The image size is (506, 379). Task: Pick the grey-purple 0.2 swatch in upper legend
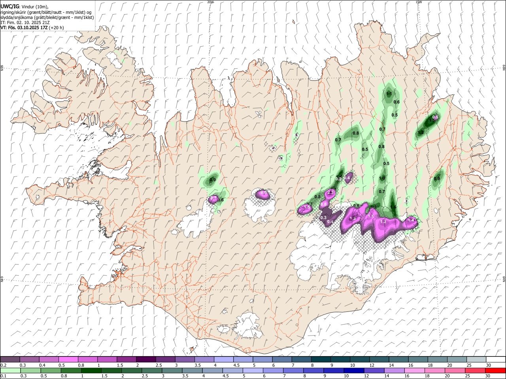(x=10, y=359)
